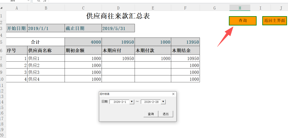Expand the Name Box dropdown arrow
This screenshot has width=288, height=138.
pos(28,1)
